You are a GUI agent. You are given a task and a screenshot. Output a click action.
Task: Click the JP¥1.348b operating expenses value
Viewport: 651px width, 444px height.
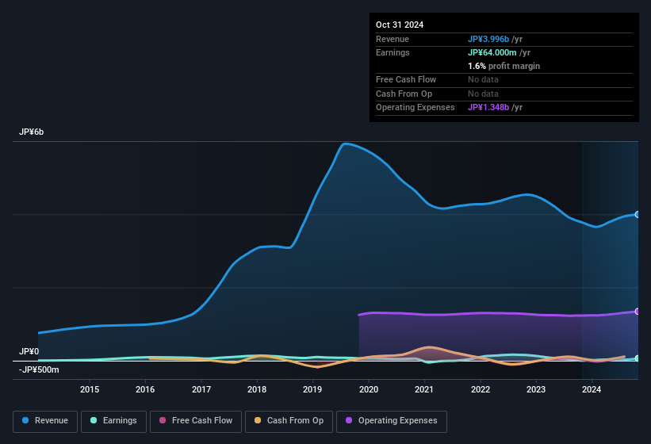[x=489, y=107]
